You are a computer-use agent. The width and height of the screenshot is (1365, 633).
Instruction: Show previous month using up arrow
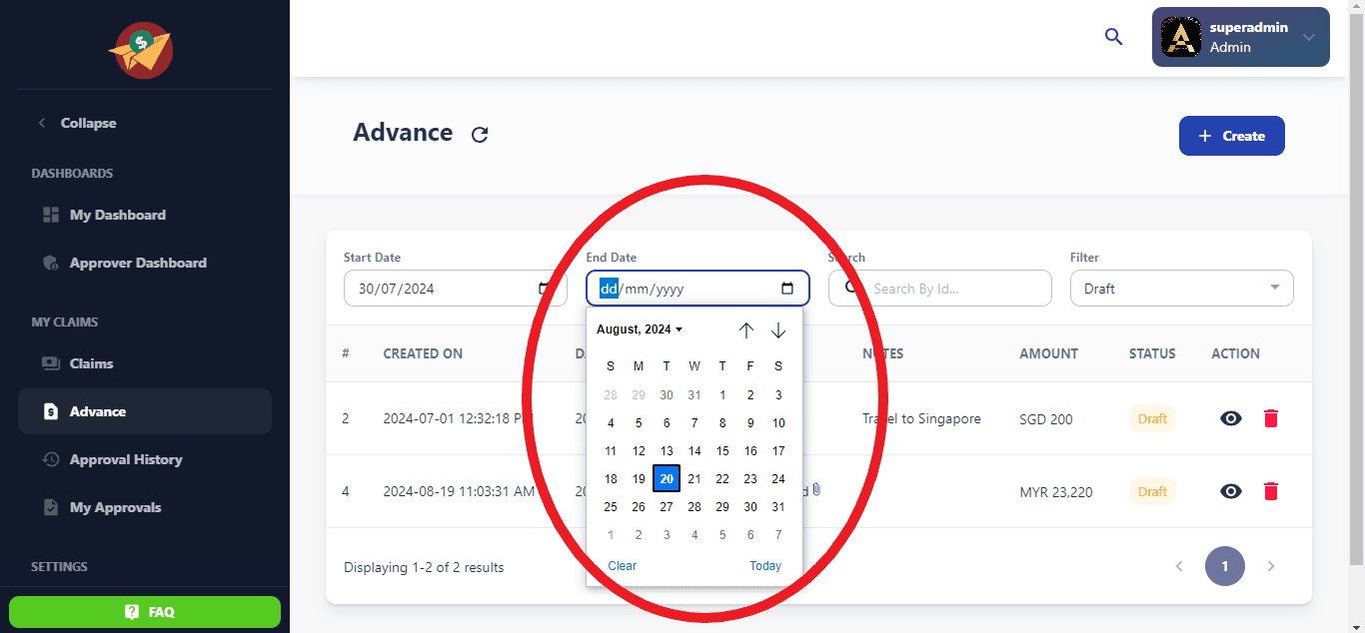(745, 330)
